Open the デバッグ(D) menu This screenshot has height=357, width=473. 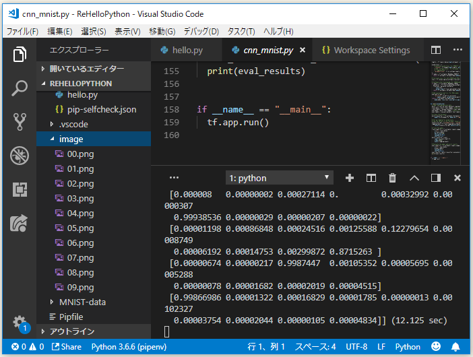[201, 32]
